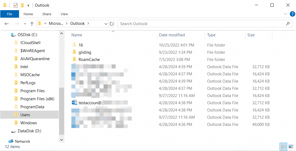The width and height of the screenshot is (296, 151).
Task: Sort files by the Size column
Action: tap(251, 35)
